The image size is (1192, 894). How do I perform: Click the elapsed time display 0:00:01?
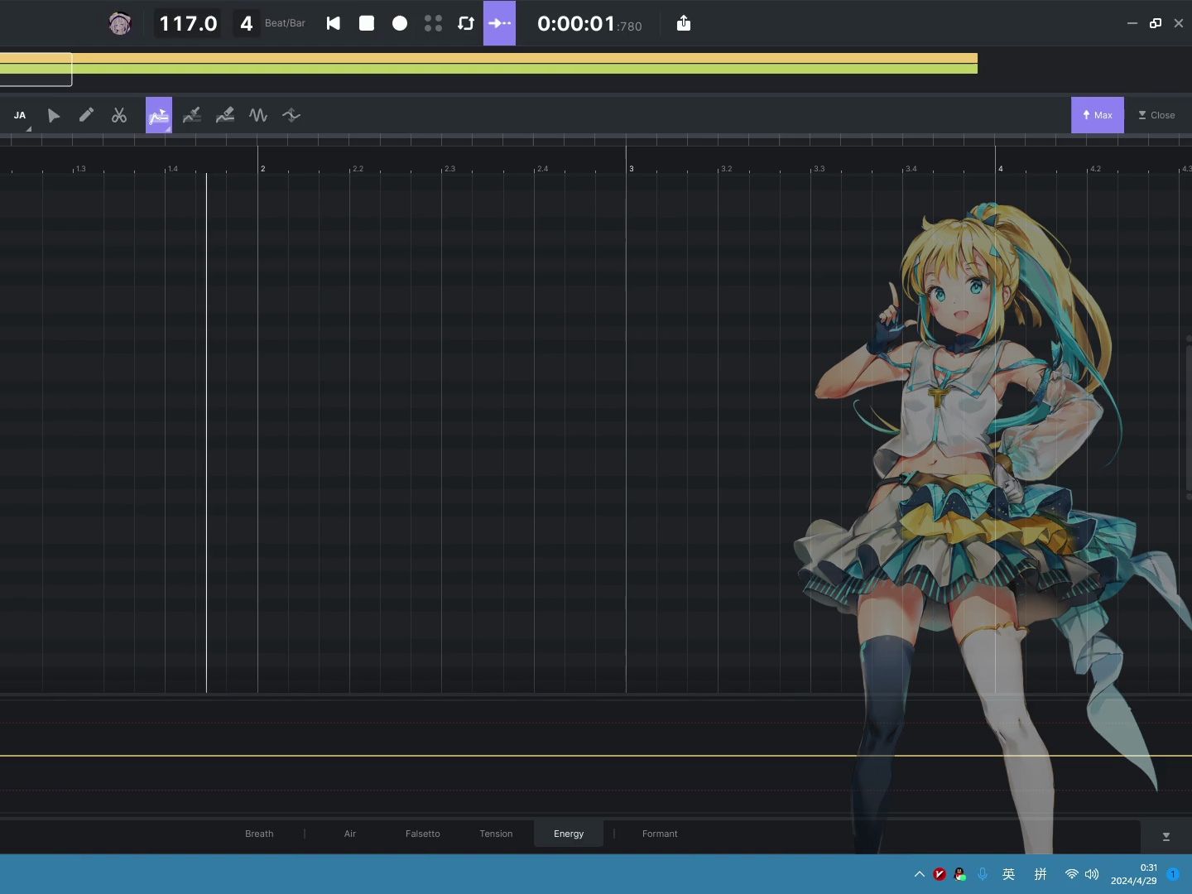[x=589, y=24]
